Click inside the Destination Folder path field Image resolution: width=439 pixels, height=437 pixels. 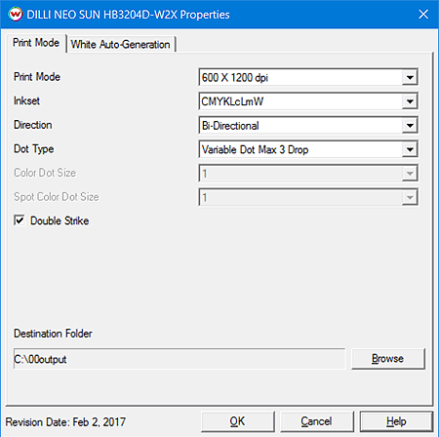[x=180, y=359]
